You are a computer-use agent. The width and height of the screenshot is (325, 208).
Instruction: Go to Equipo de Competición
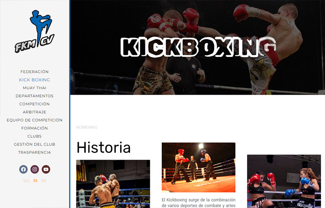point(35,120)
